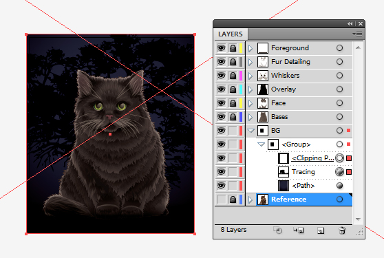
Task: Hide the BG layer
Action: [221, 131]
